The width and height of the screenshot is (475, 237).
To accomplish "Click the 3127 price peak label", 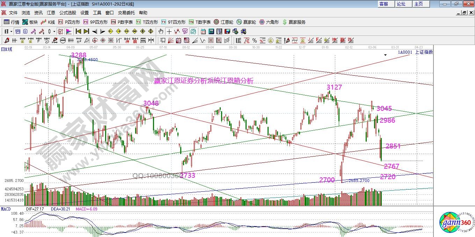I will (334, 87).
